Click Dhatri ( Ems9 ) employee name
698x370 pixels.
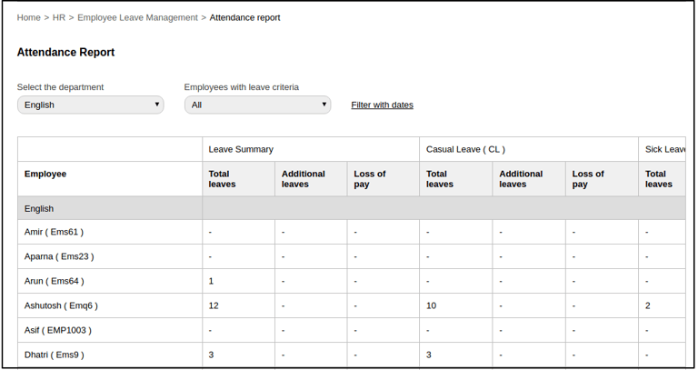tap(55, 355)
